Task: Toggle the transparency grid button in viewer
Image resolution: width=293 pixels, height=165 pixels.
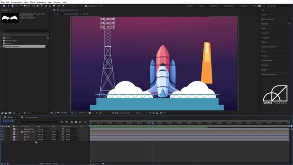Action: click(x=116, y=113)
